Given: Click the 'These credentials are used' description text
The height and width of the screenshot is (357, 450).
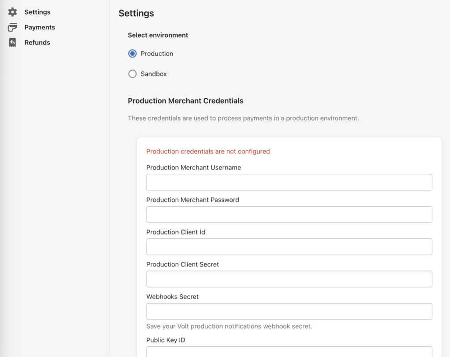Looking at the screenshot, I should [243, 118].
